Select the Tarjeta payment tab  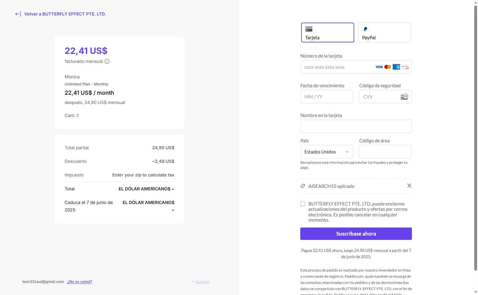coord(328,33)
